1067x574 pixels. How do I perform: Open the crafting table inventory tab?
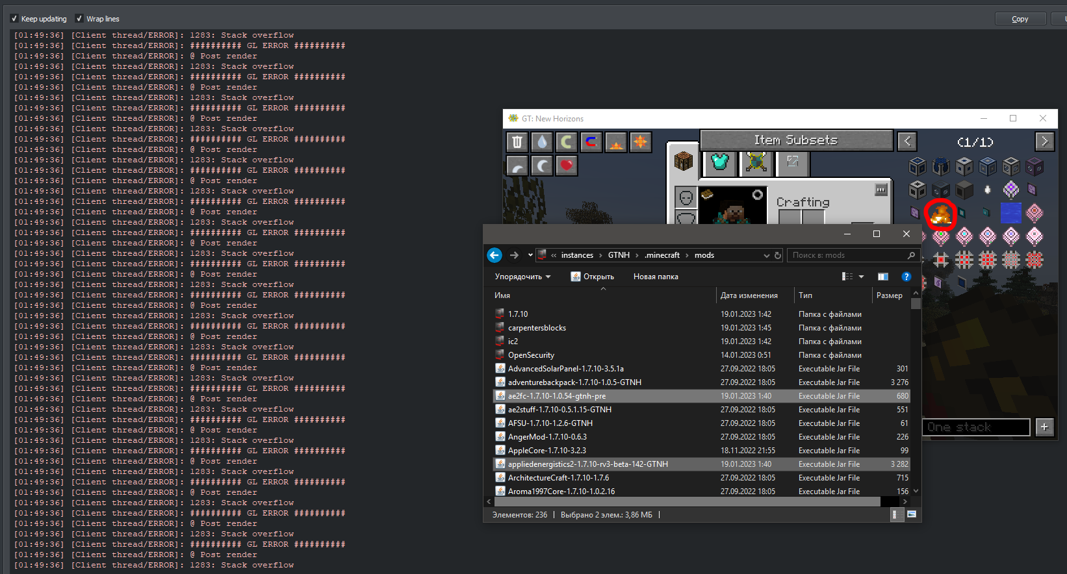point(684,161)
